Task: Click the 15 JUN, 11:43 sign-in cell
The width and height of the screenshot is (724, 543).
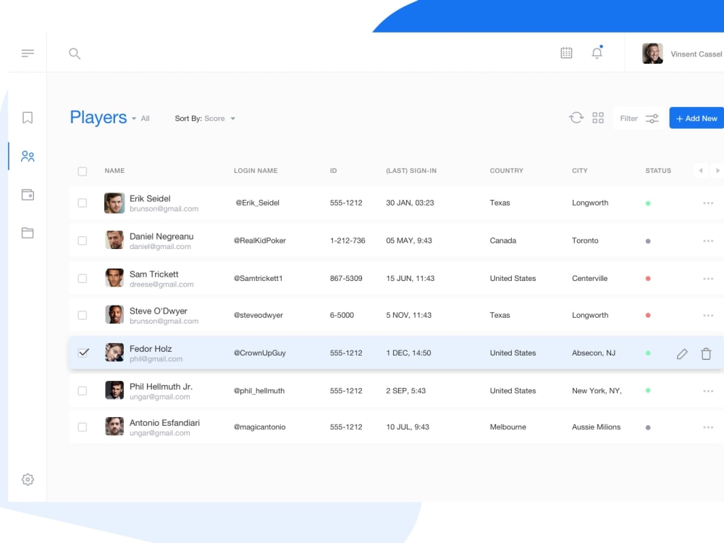Action: click(x=410, y=279)
